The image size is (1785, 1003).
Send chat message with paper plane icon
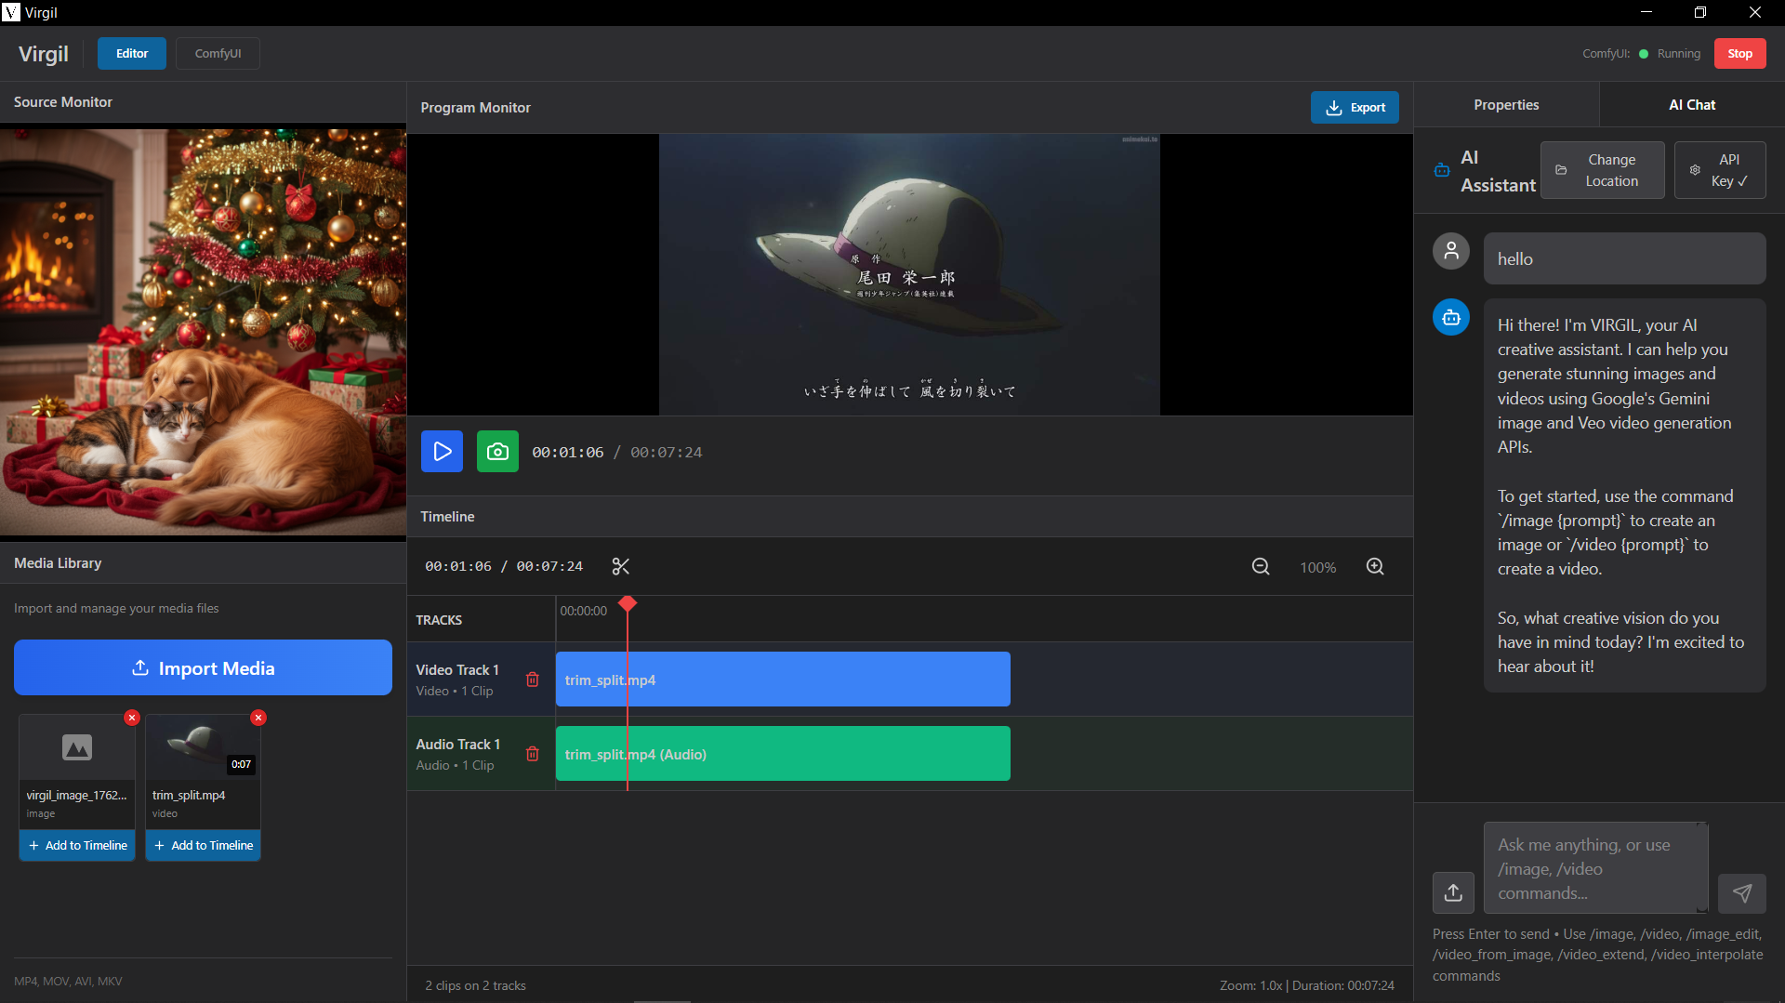click(1742, 892)
